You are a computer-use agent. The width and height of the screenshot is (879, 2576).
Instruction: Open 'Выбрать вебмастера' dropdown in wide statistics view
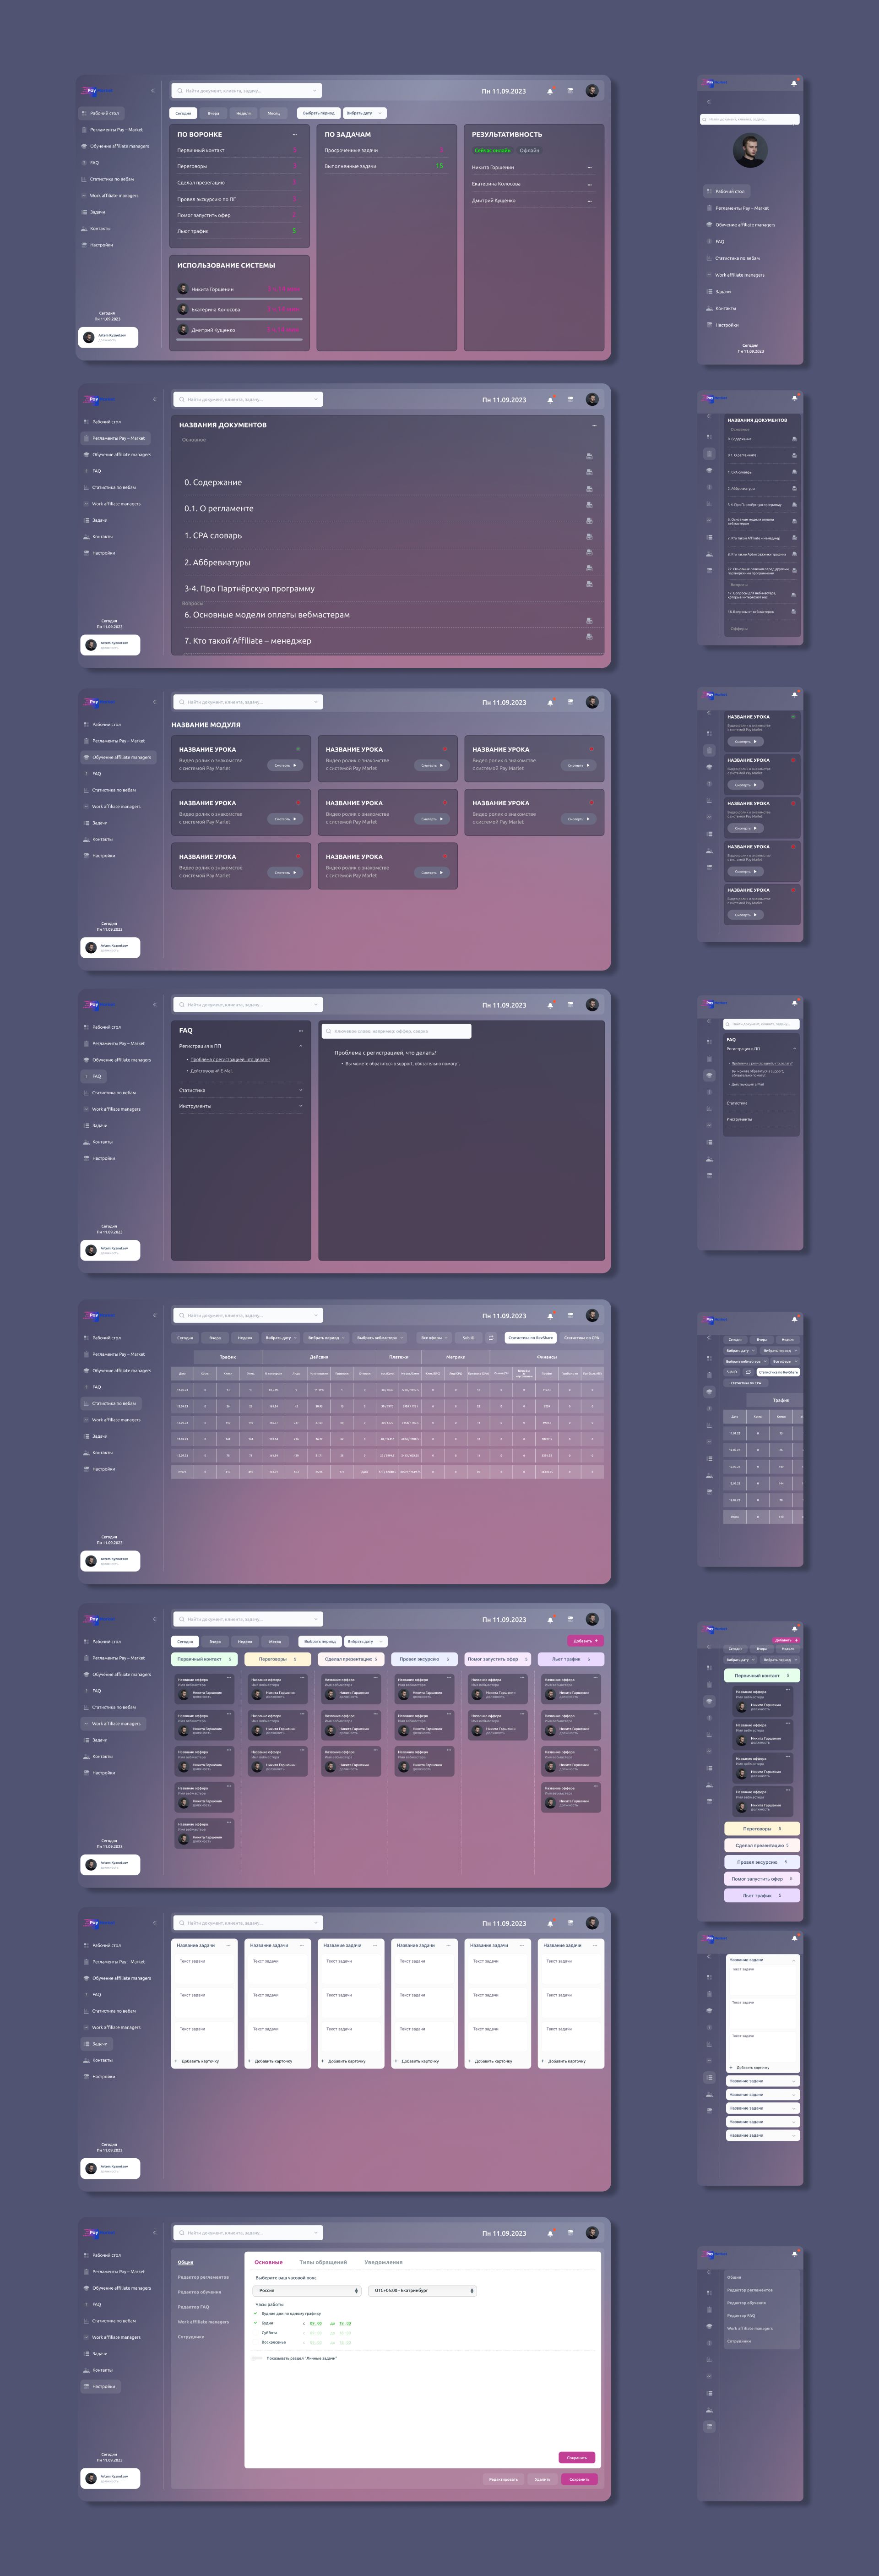click(380, 1337)
